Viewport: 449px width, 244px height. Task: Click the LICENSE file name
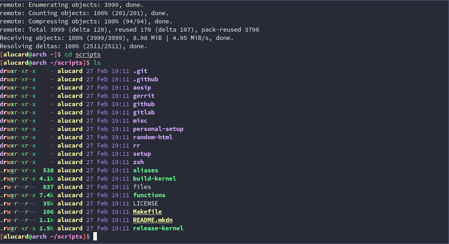point(146,204)
